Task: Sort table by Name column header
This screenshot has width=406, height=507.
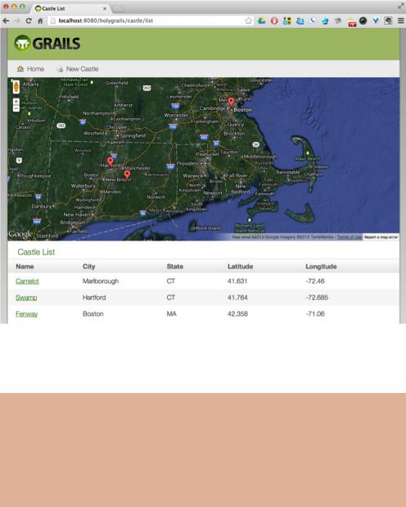Action: (x=25, y=267)
